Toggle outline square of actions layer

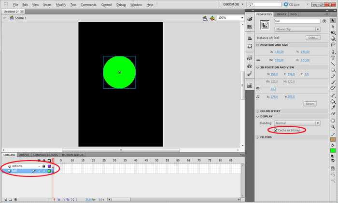49,166
